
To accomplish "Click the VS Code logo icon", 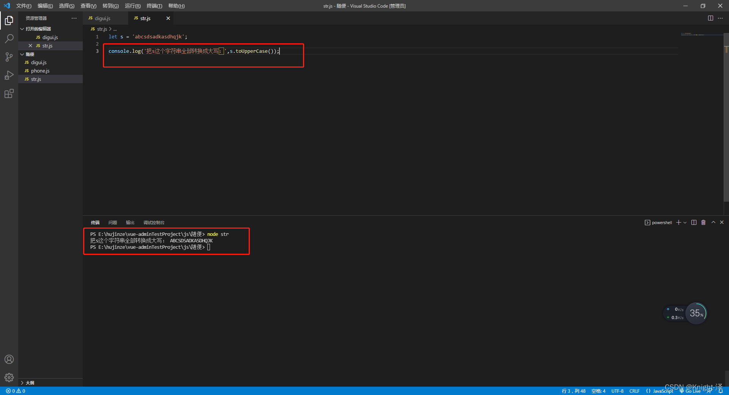I will 7,6.
